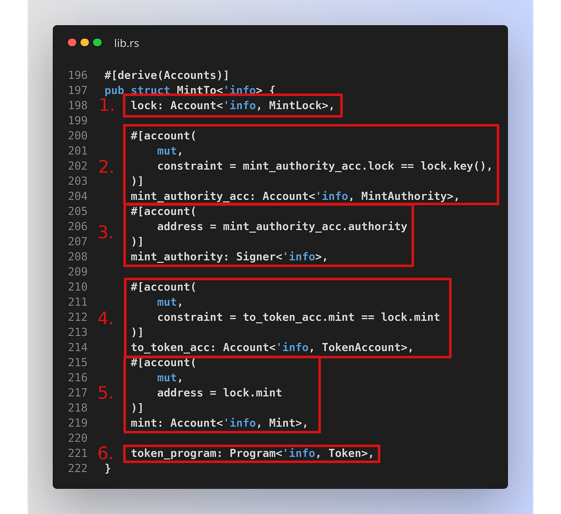Click address = lock.mint on line 217
The width and height of the screenshot is (561, 514).
pos(220,393)
